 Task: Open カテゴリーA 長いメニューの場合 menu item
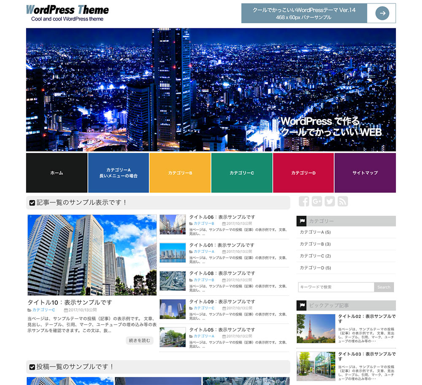pos(119,173)
